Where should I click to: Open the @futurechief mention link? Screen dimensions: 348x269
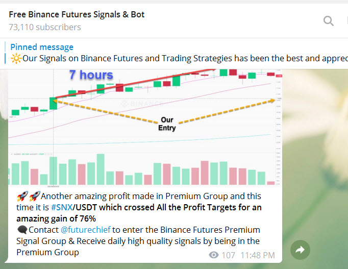tap(85, 230)
